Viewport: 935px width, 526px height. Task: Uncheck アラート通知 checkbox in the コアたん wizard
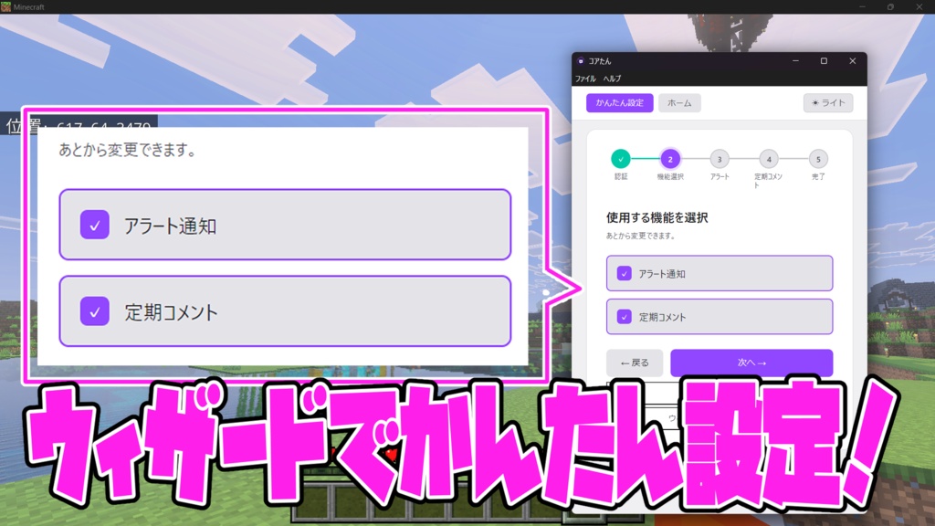pos(625,274)
